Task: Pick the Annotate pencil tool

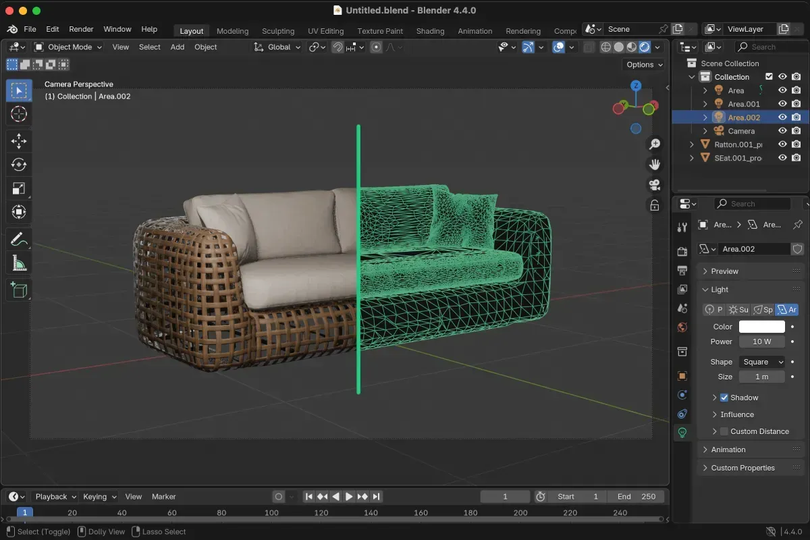Action: 19,239
